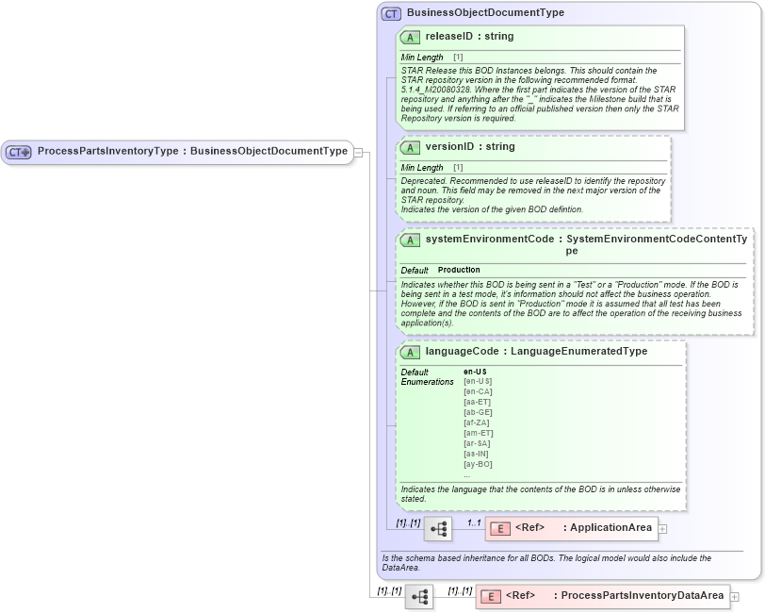765x613 pixels.
Task: Click the attribute icon next to languageCode
Action: [x=410, y=352]
